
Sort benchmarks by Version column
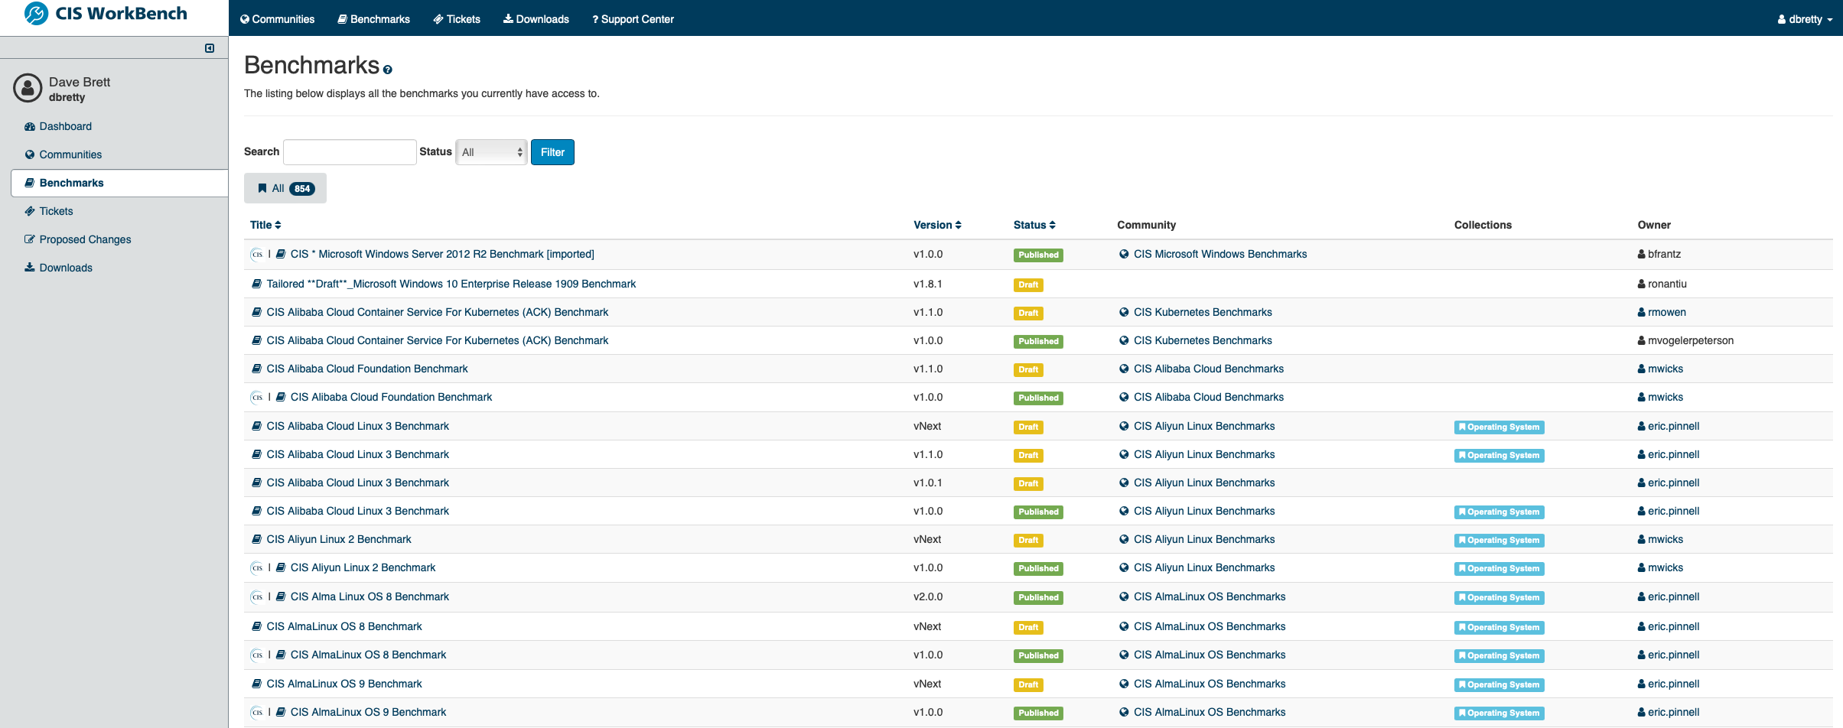936,225
